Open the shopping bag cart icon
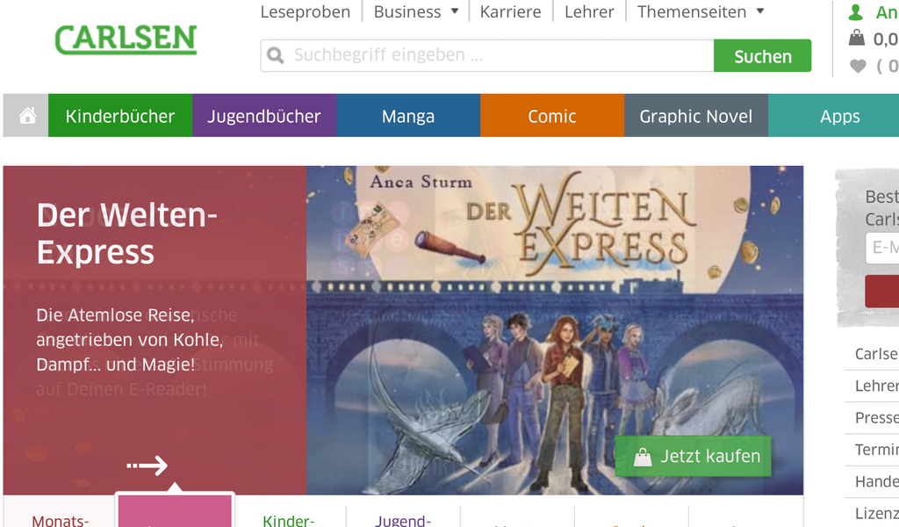 click(x=857, y=38)
